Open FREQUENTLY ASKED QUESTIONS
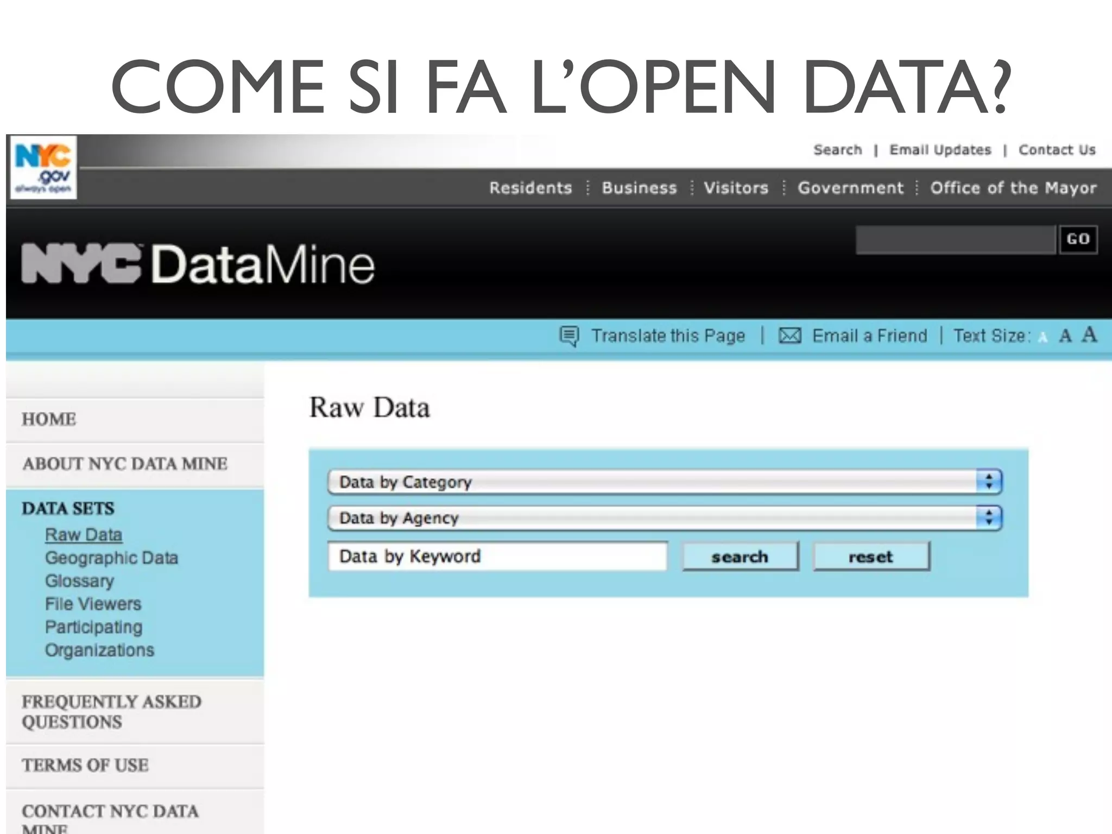 click(x=111, y=712)
